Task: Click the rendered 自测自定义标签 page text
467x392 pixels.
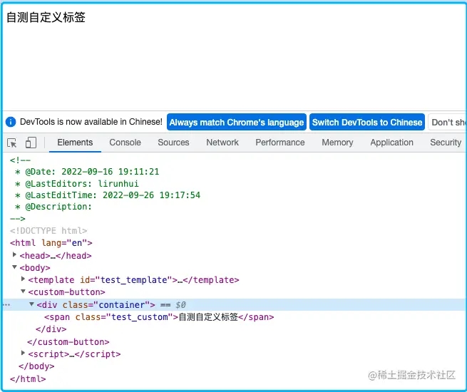Action: coord(46,17)
